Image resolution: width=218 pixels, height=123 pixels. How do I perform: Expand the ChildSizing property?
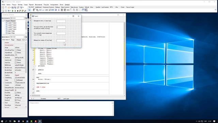3,78
